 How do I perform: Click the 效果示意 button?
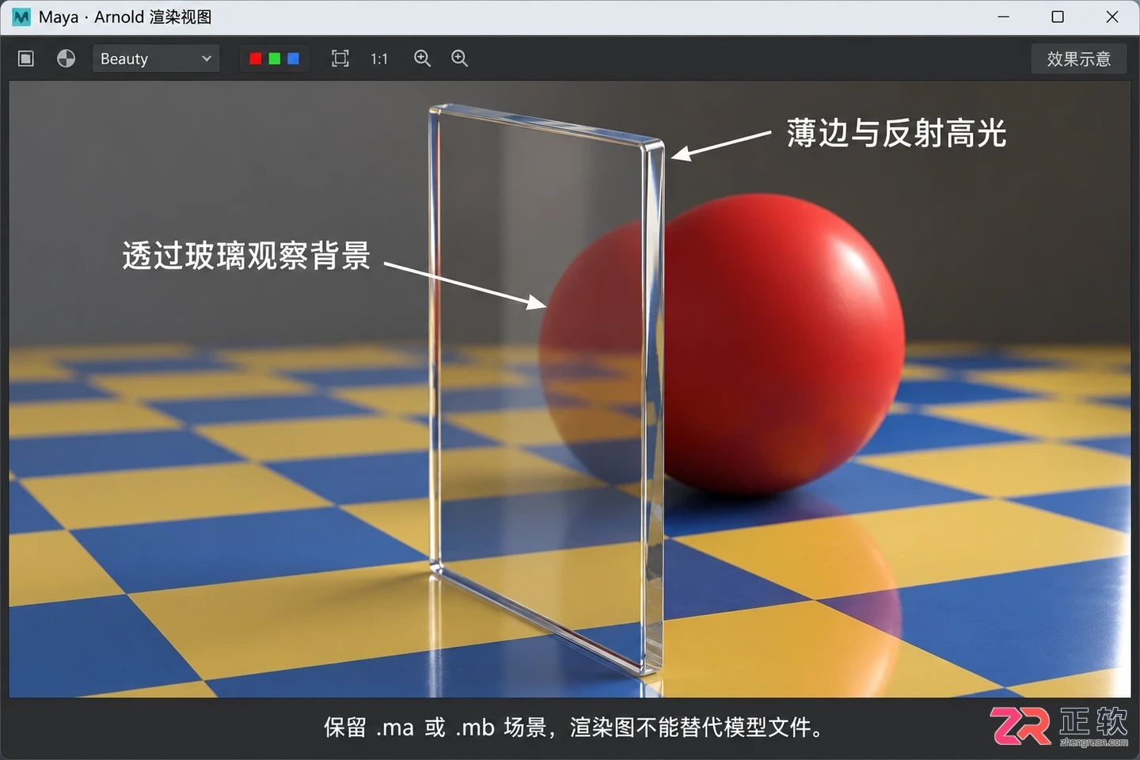click(x=1079, y=59)
